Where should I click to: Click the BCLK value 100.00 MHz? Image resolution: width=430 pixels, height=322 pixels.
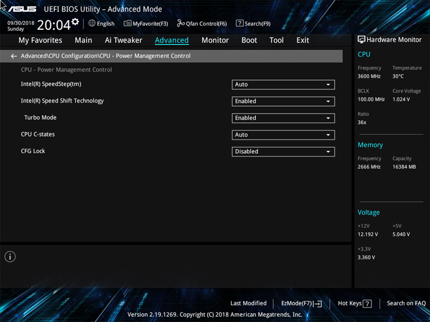[x=371, y=100]
